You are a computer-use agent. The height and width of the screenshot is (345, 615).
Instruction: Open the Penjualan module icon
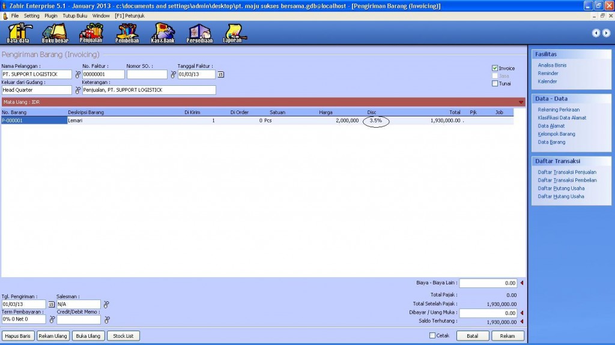tap(91, 33)
